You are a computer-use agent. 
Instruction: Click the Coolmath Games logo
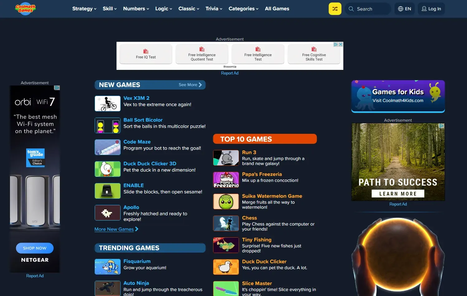[26, 8]
